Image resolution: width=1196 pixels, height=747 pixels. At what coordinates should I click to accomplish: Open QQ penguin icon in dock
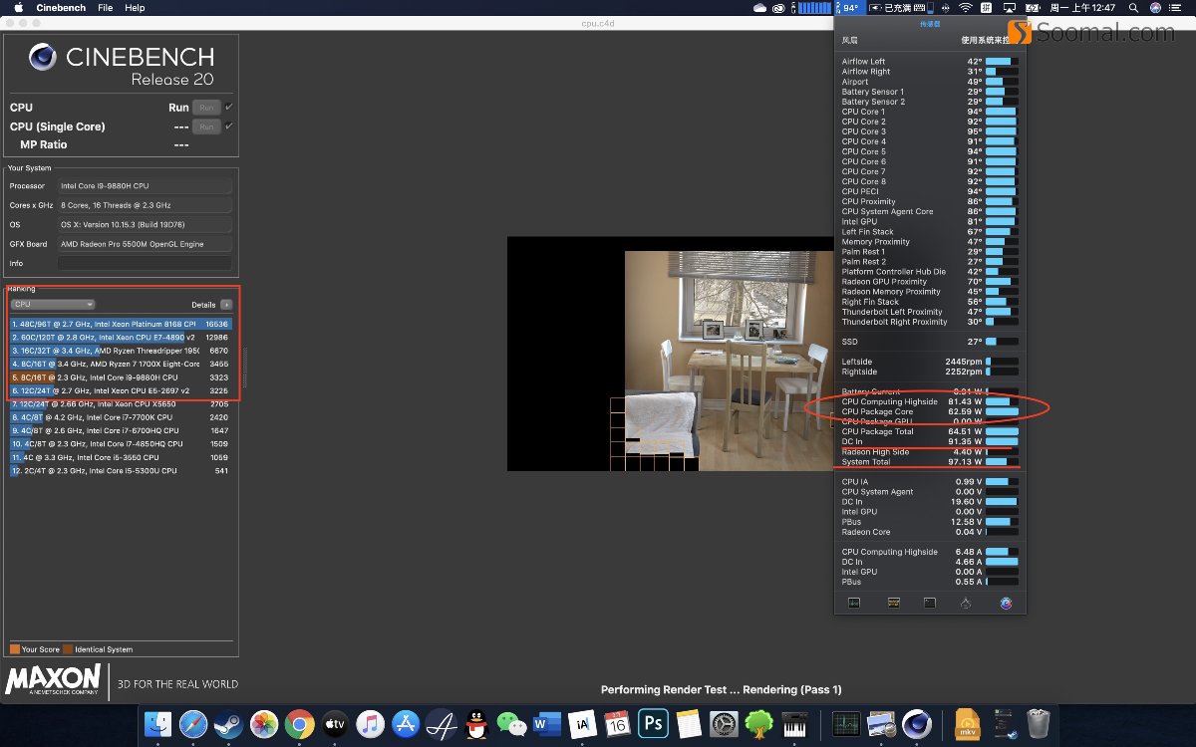[x=476, y=723]
